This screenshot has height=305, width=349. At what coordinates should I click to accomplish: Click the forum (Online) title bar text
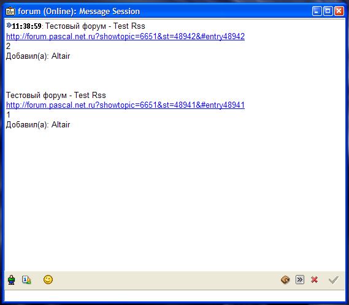click(x=79, y=12)
